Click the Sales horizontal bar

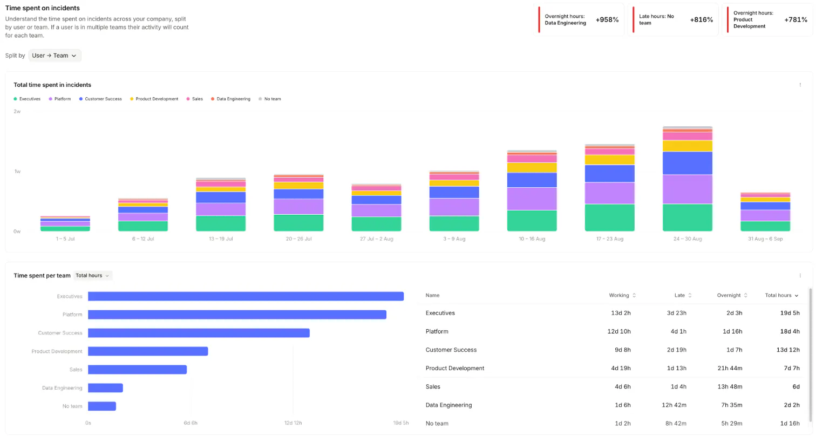137,370
